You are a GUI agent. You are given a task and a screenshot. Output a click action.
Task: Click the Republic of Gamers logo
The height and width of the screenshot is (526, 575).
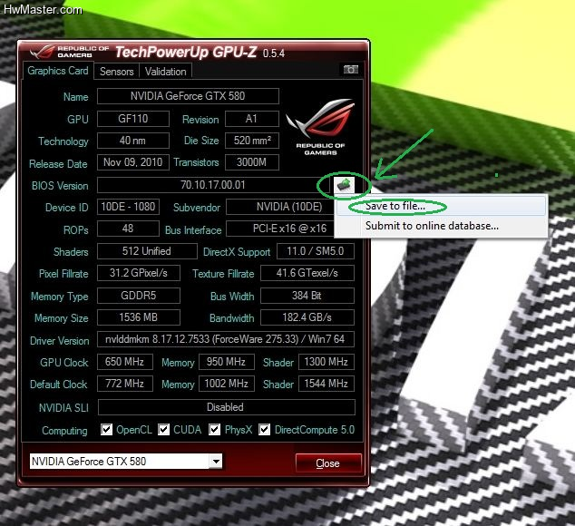point(320,127)
